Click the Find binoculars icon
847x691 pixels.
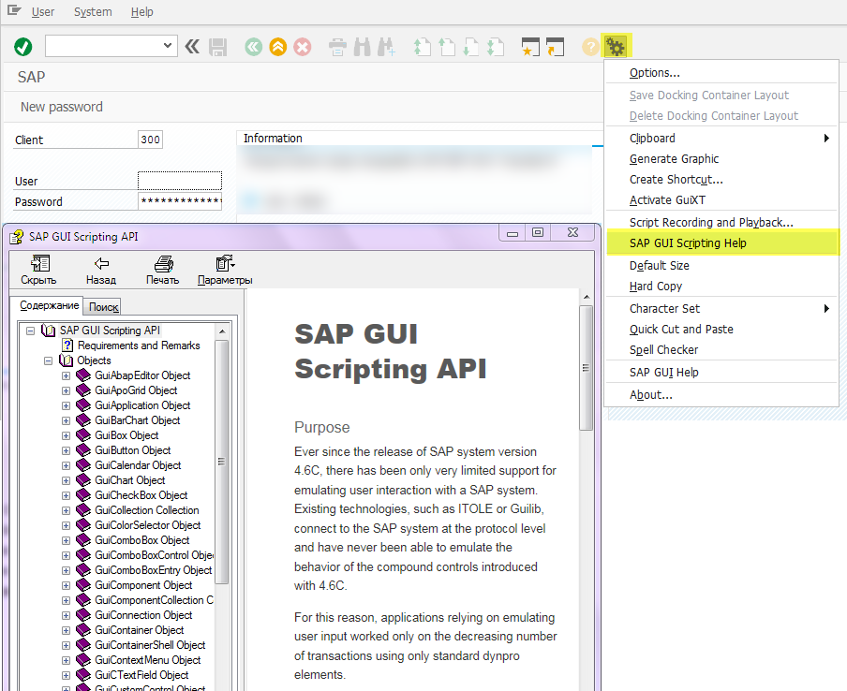coord(362,47)
